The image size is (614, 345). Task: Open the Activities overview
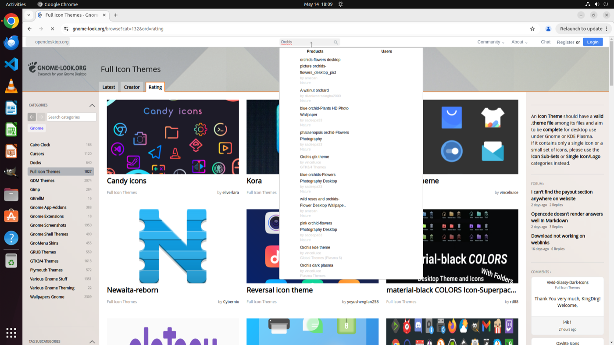click(16, 4)
